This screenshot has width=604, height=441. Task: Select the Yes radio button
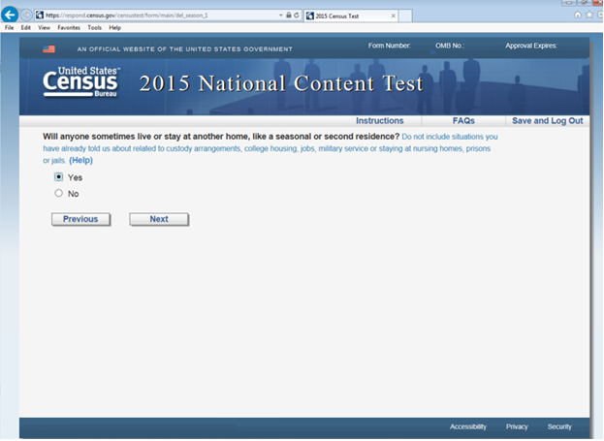click(x=58, y=177)
